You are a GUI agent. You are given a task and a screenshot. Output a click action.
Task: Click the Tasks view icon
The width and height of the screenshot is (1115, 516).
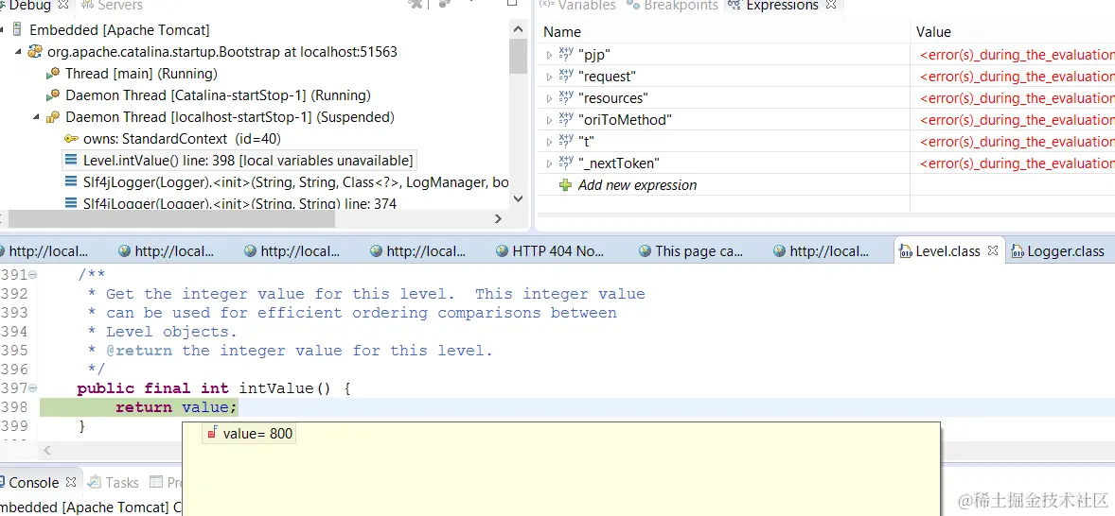95,482
